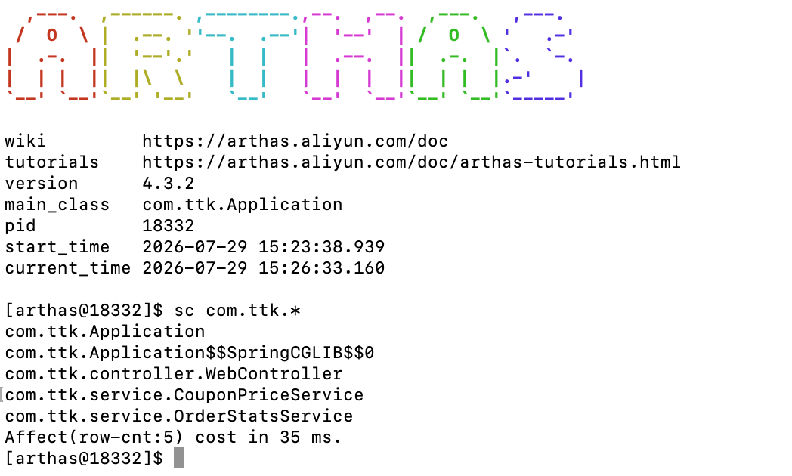Click the WebController class name line
The image size is (792, 476).
coord(174,374)
